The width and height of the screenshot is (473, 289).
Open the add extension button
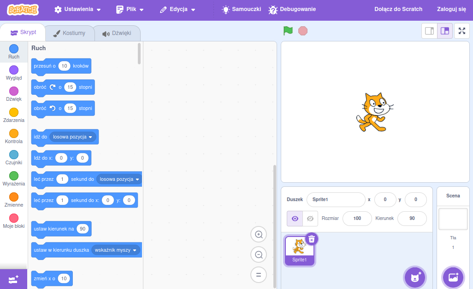pyautogui.click(x=13, y=279)
